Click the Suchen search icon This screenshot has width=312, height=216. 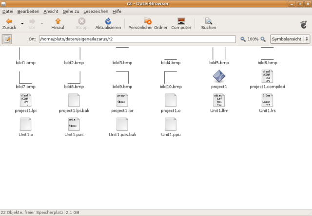[x=209, y=21]
